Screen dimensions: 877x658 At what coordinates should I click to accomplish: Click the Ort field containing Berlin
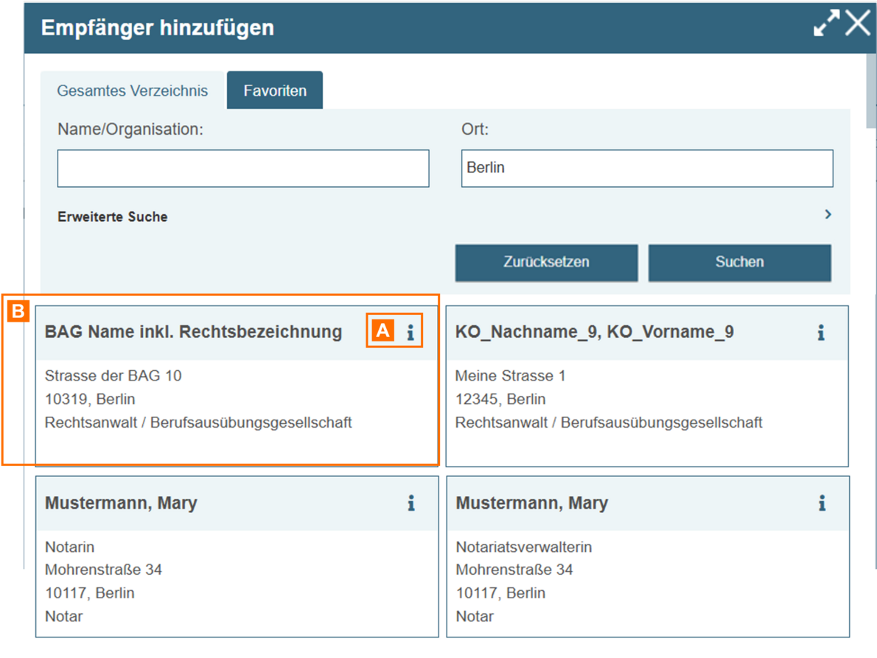[x=646, y=169]
